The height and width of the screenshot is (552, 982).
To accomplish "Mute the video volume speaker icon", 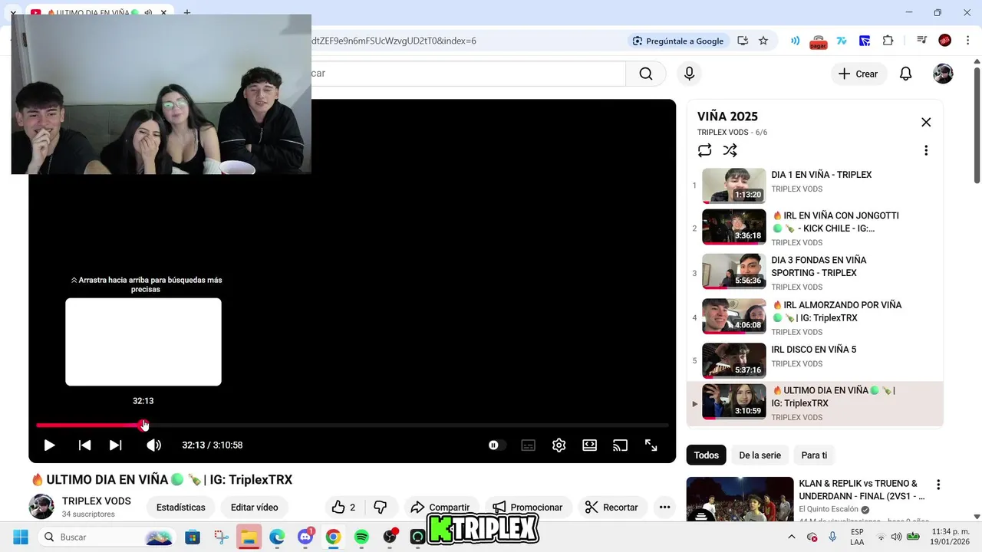I will 153,445.
